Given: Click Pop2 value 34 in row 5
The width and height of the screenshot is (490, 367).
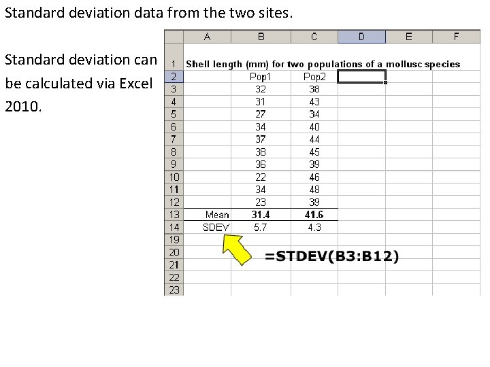Looking at the screenshot, I should pyautogui.click(x=314, y=114).
